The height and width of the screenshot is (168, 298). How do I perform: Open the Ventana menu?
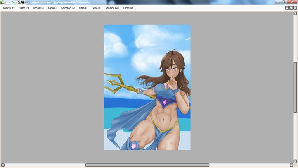click(112, 8)
